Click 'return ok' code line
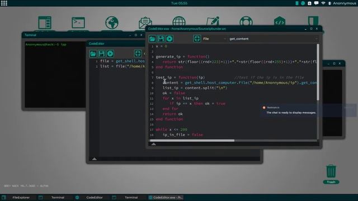The height and width of the screenshot is (201, 358). pyautogui.click(x=172, y=114)
